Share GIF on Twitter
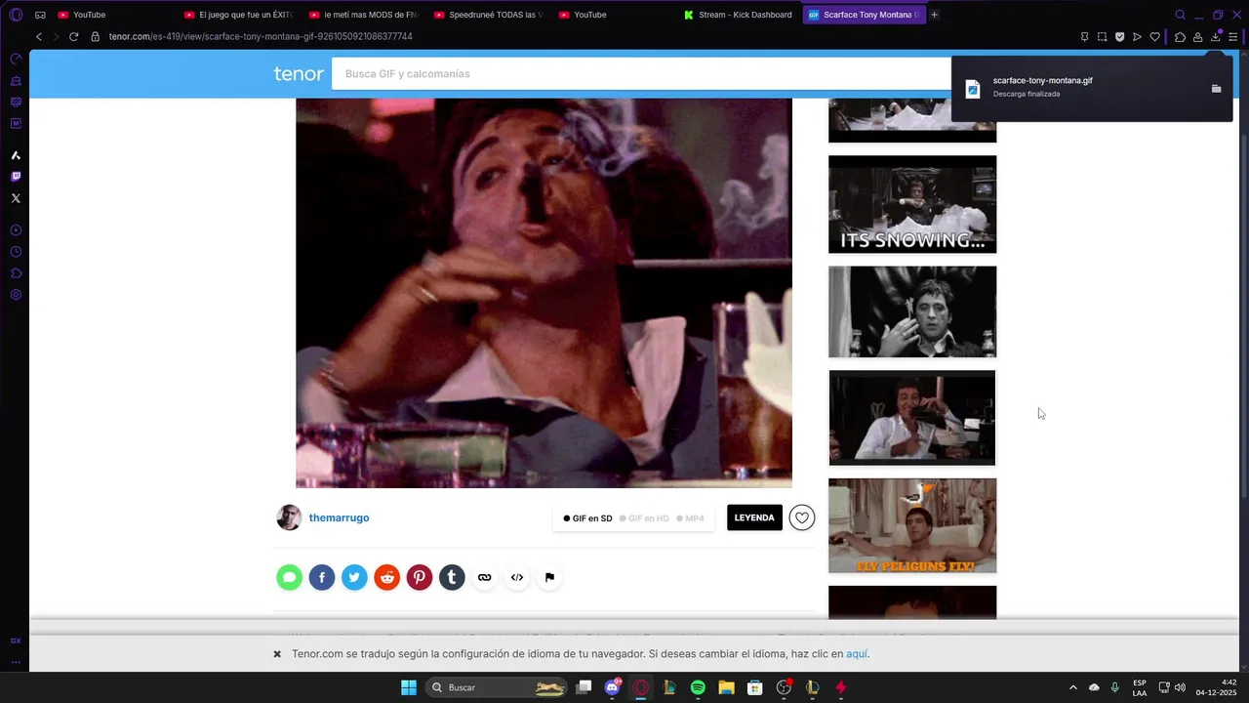The image size is (1249, 703). pos(354,577)
